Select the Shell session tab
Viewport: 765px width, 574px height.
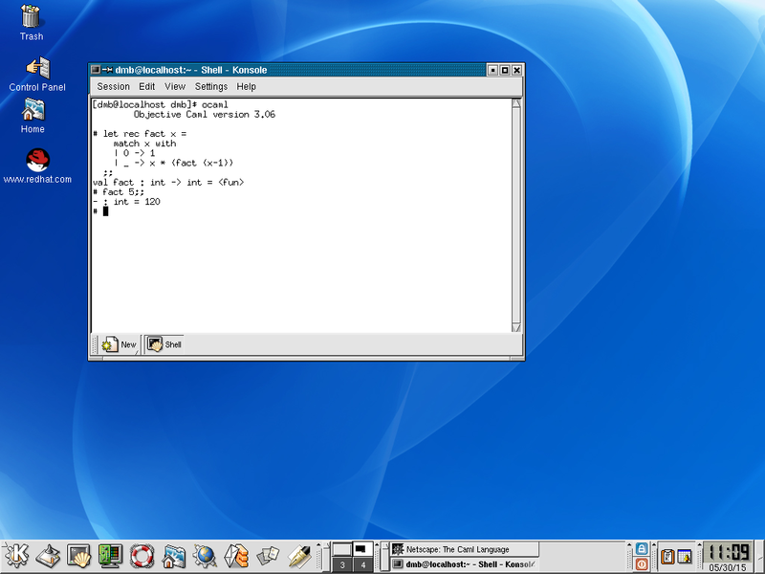[164, 344]
